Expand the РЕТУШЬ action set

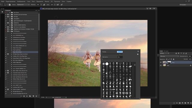[x=10, y=17]
